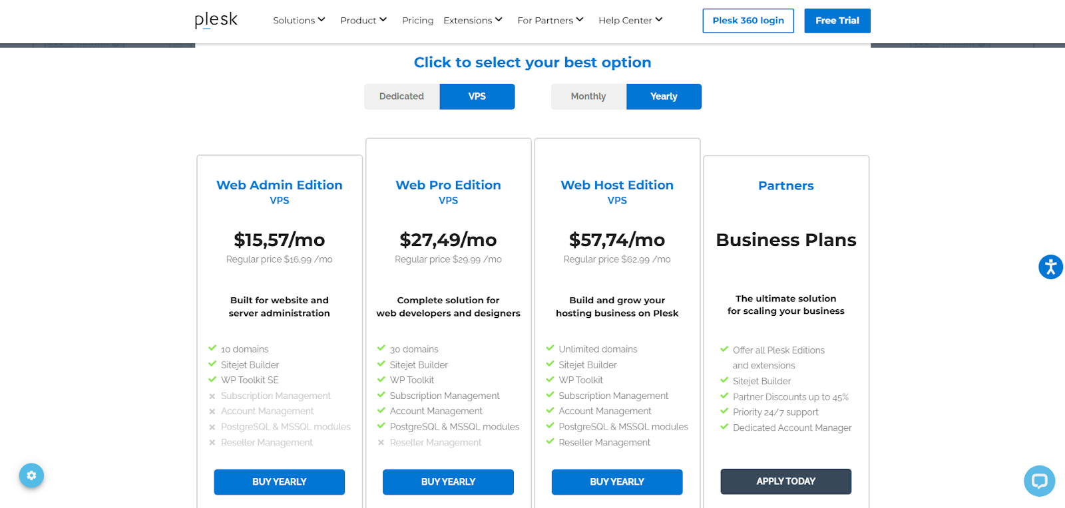Click the X mark beside Reseller Management in Web Pro
The image size is (1065, 508).
(x=381, y=443)
